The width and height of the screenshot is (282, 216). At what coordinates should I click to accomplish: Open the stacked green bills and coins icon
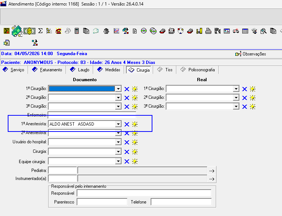[x=17, y=31]
